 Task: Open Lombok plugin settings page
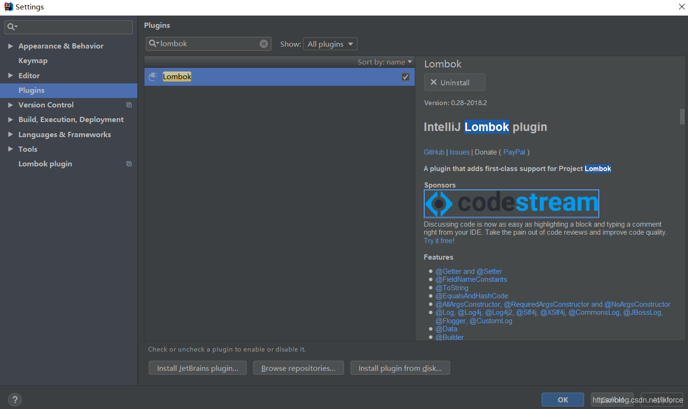pos(45,164)
